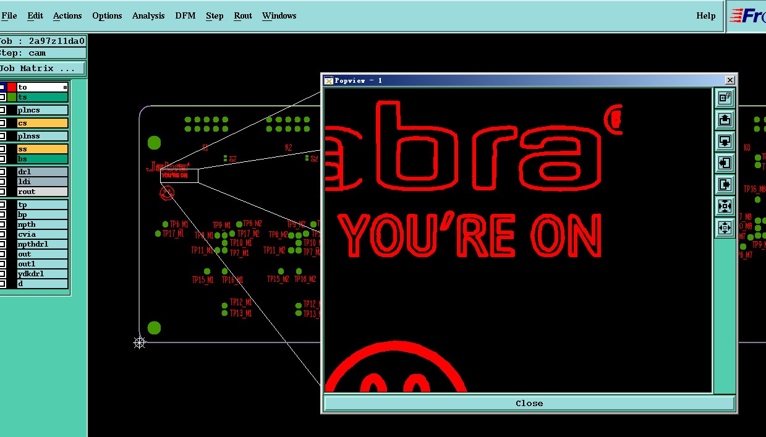
Task: Select the 'bp' layer name
Action: tap(43, 214)
